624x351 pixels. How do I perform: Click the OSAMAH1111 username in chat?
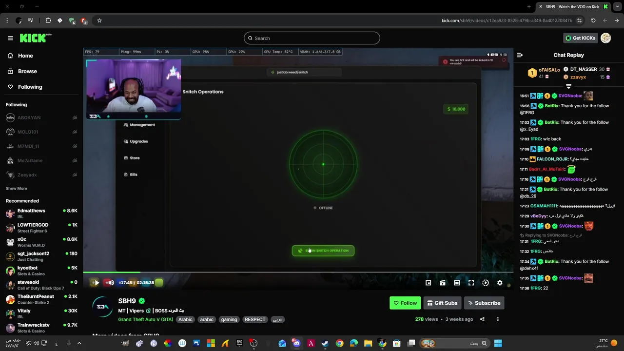(544, 206)
